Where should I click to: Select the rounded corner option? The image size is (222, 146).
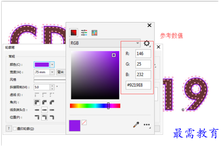click(45, 102)
